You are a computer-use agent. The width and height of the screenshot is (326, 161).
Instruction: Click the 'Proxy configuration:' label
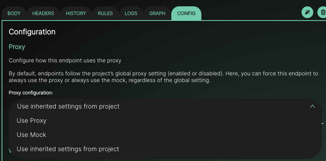[31, 93]
